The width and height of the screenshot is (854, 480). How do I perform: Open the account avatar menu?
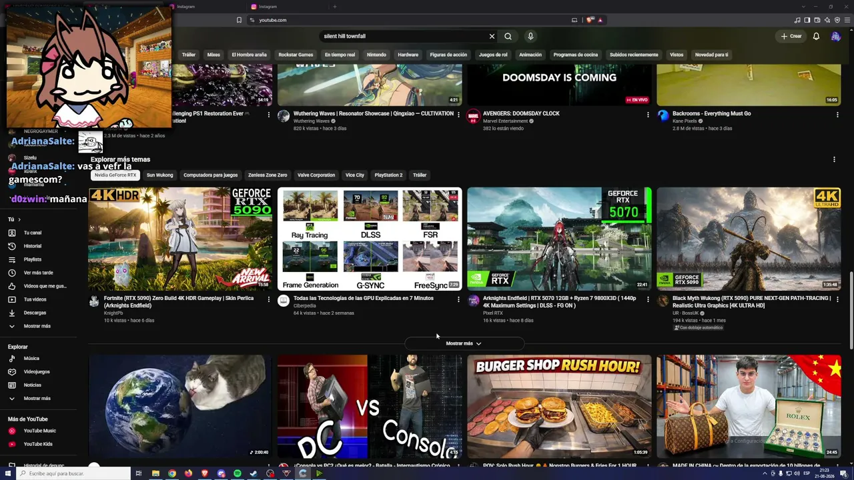[x=835, y=36]
